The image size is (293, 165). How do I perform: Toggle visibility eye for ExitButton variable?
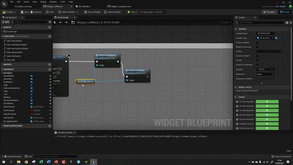tap(50, 82)
